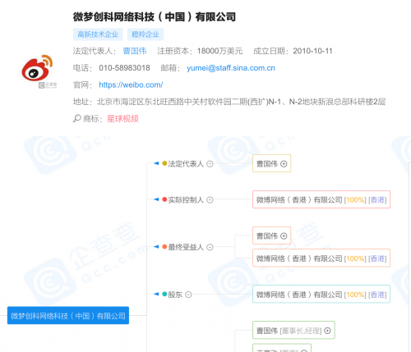Select 微博网络(香港)有限公司 node under 实际控制人
This screenshot has width=411, height=352.
(x=321, y=199)
